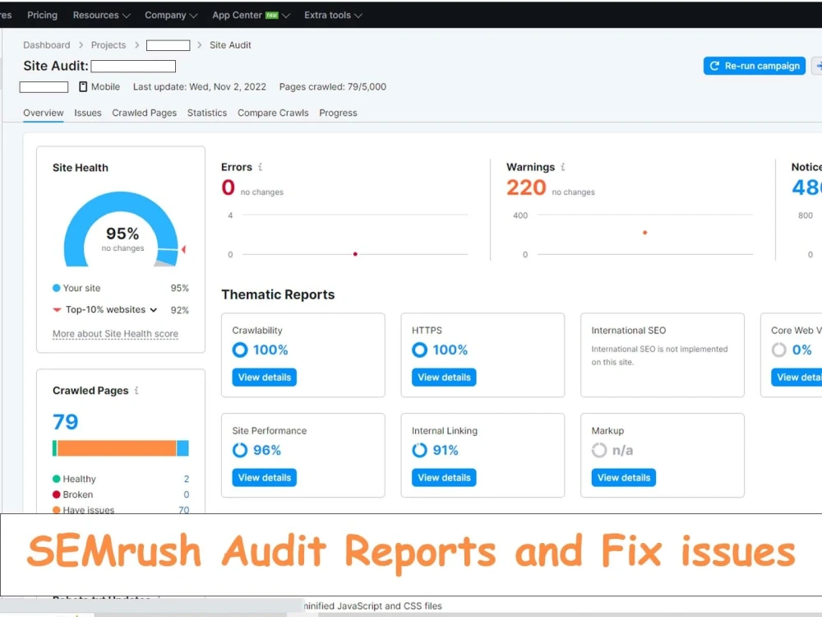Click the Have issues count 70

click(183, 509)
